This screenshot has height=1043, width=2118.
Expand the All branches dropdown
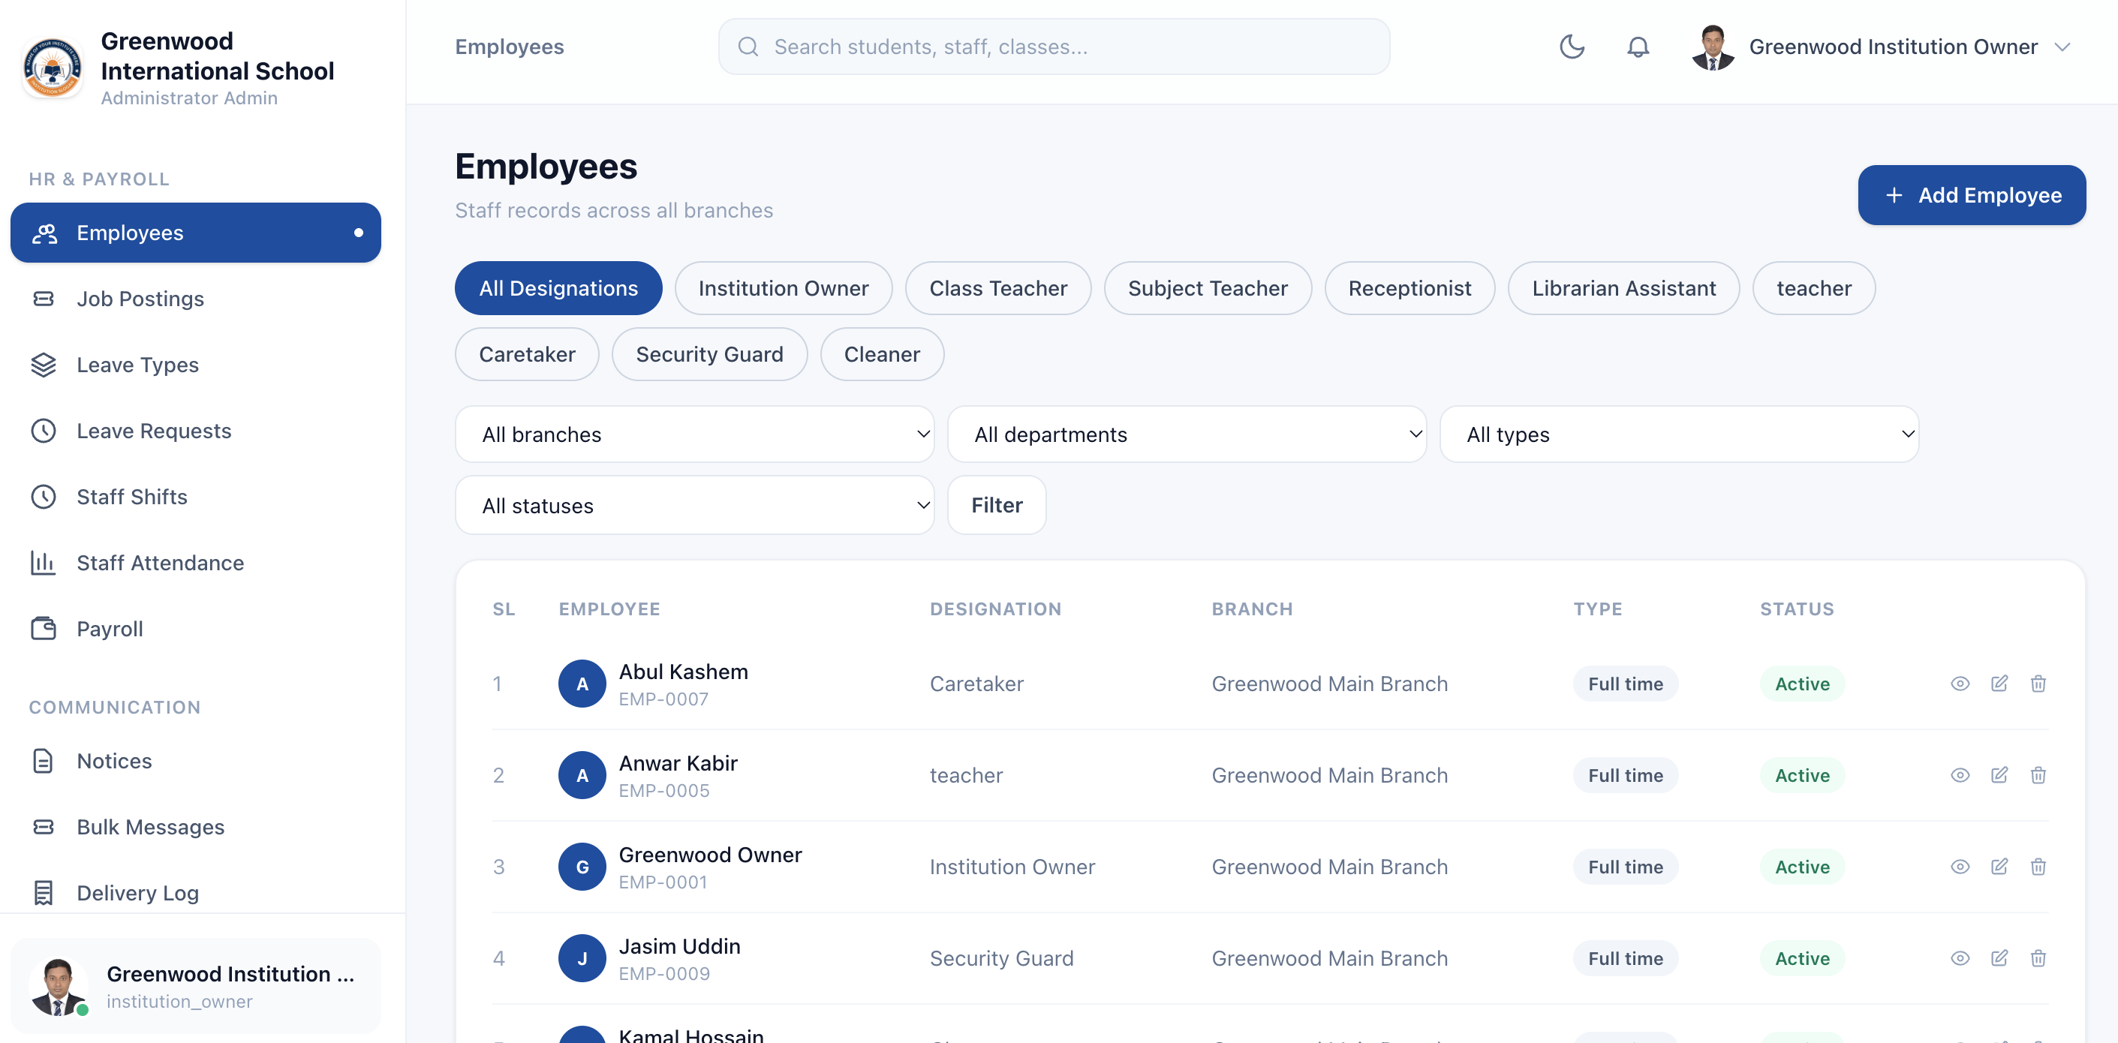(x=695, y=434)
